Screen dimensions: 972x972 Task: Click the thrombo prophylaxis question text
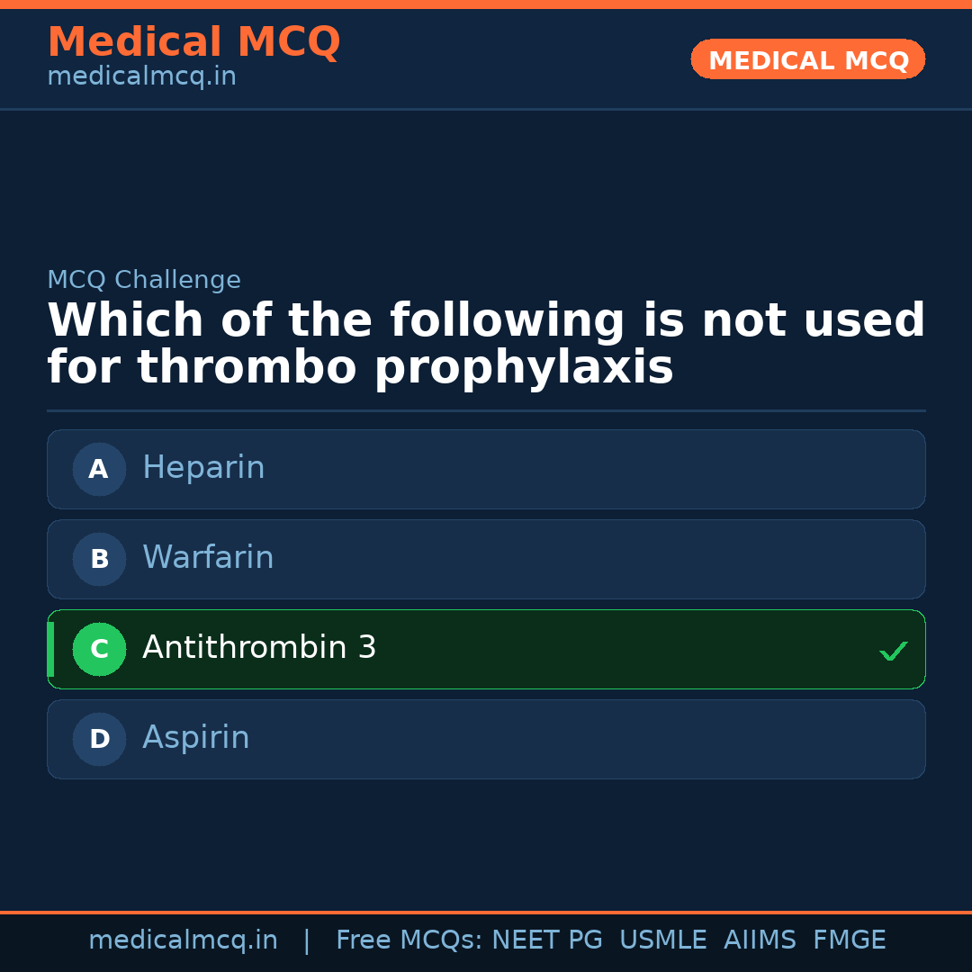pos(486,345)
